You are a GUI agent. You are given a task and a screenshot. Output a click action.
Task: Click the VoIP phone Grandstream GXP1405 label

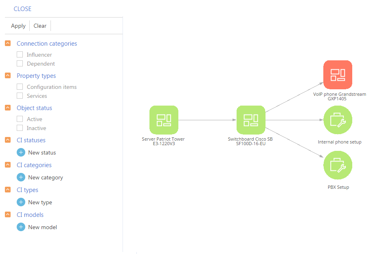pyautogui.click(x=339, y=96)
